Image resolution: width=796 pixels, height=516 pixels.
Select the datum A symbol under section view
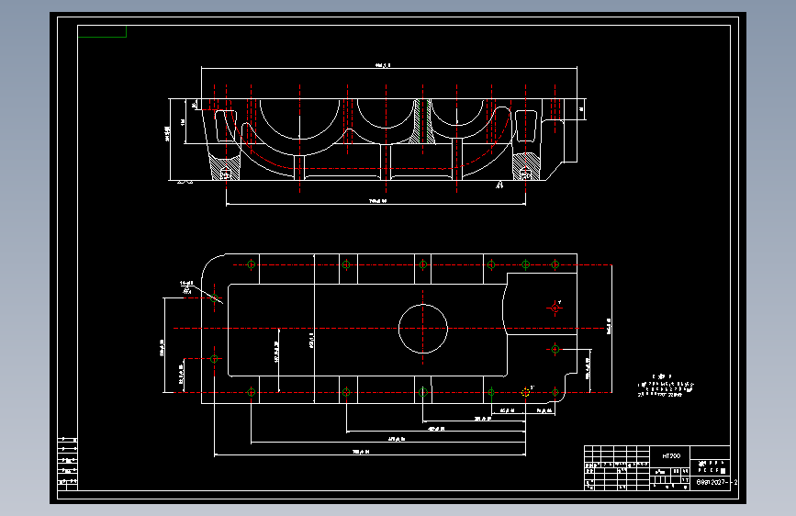tap(499, 185)
